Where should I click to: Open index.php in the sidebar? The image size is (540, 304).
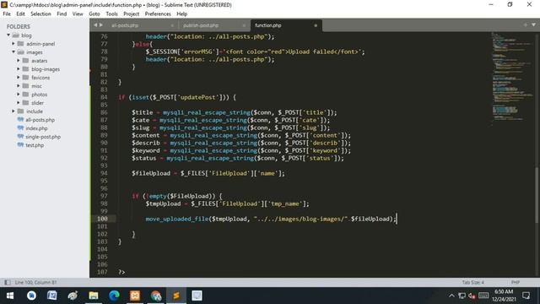point(36,128)
